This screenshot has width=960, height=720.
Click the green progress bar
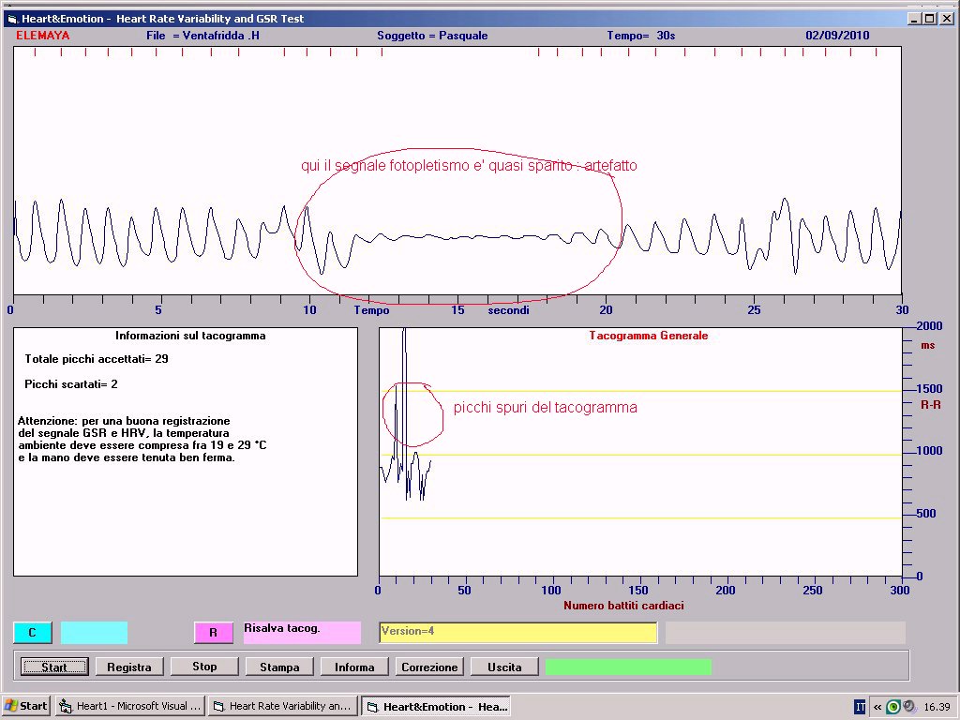(x=628, y=667)
